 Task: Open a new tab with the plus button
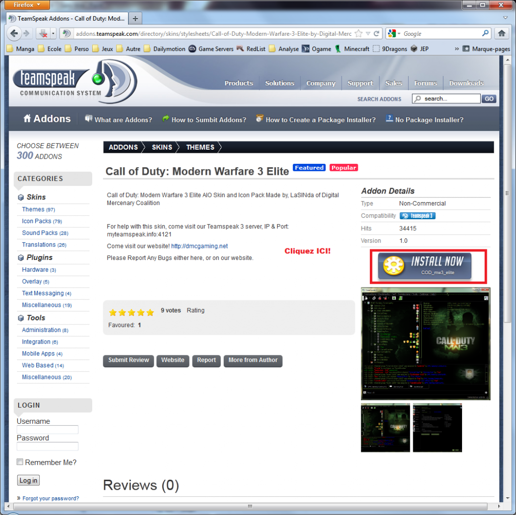click(135, 19)
